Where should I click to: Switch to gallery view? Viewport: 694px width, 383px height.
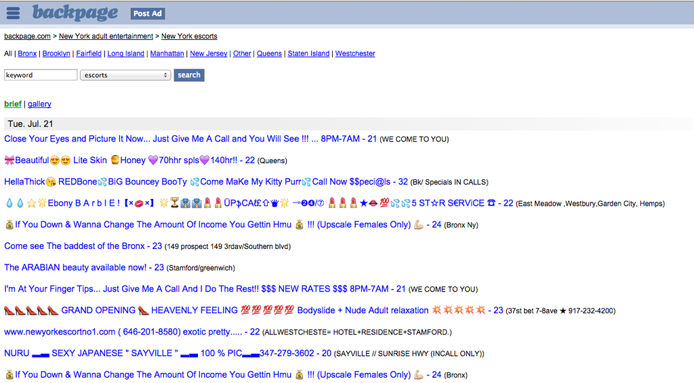pos(39,104)
